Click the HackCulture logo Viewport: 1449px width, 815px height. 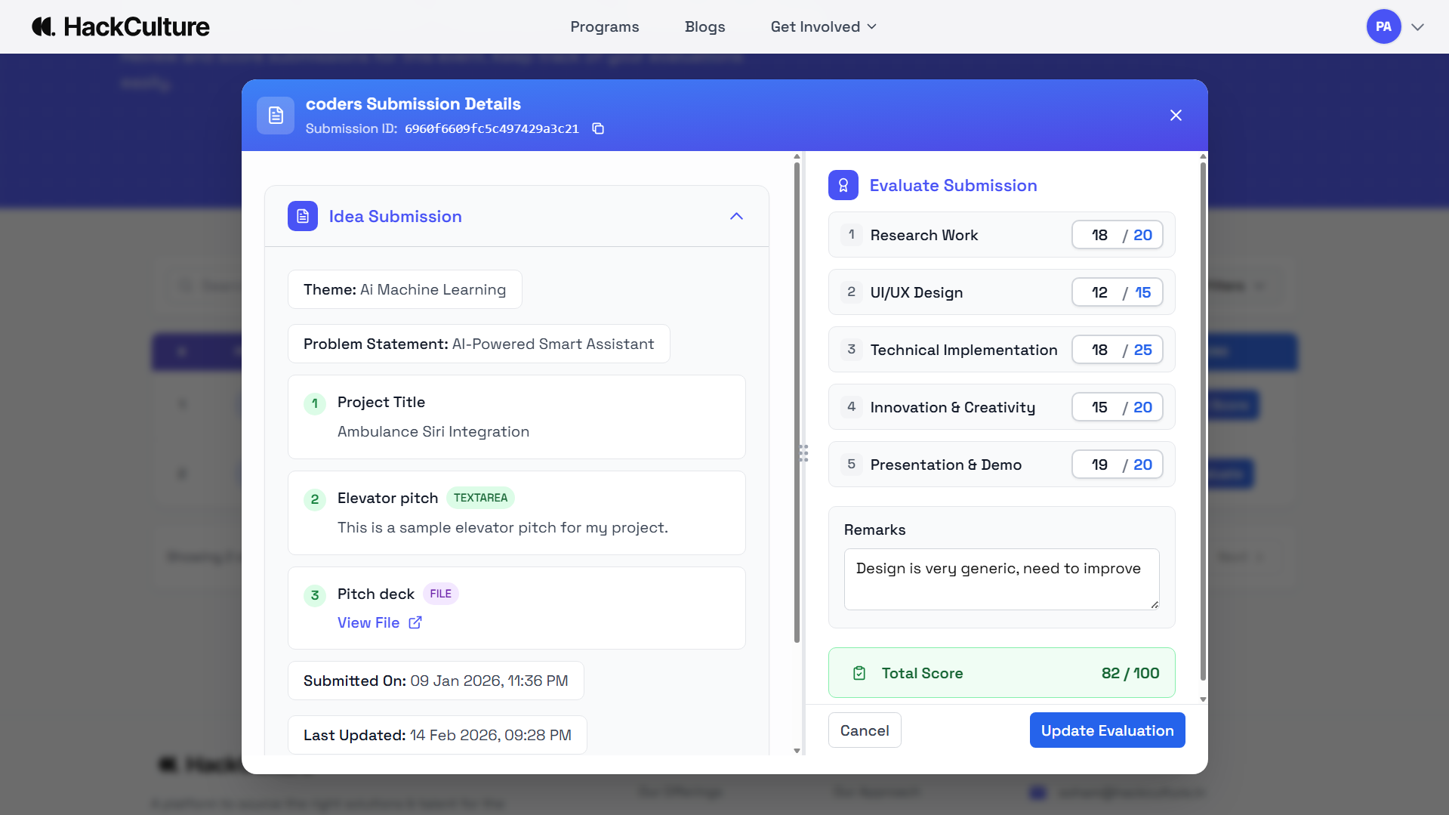click(121, 26)
